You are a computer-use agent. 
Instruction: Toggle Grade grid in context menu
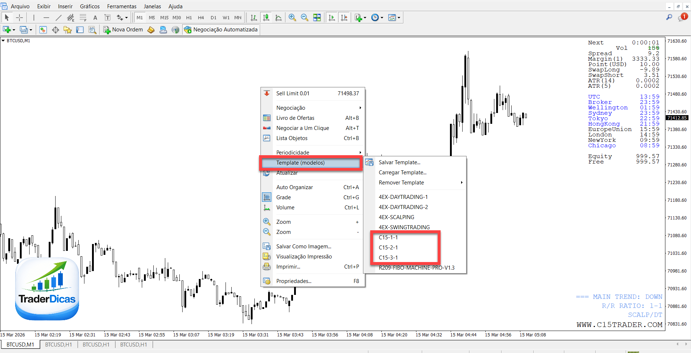coord(283,197)
